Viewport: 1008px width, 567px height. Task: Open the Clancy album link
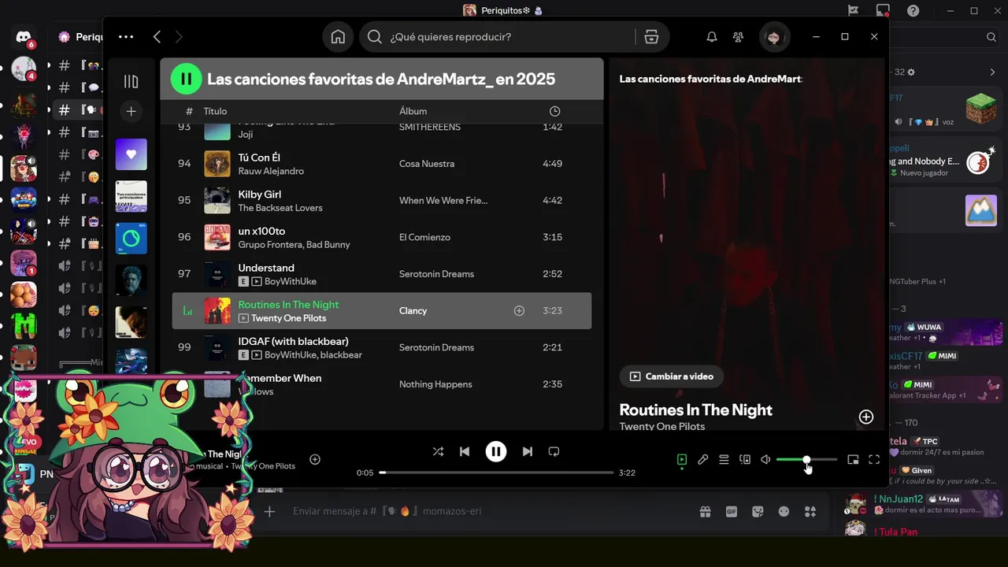point(413,311)
